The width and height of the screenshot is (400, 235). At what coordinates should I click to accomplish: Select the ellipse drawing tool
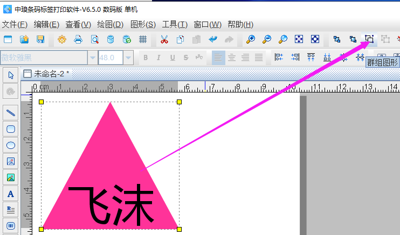[x=10, y=145]
